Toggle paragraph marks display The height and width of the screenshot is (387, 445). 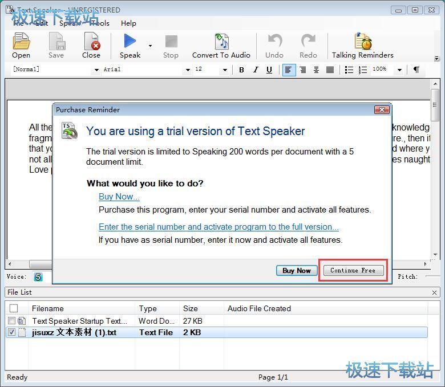[x=416, y=70]
